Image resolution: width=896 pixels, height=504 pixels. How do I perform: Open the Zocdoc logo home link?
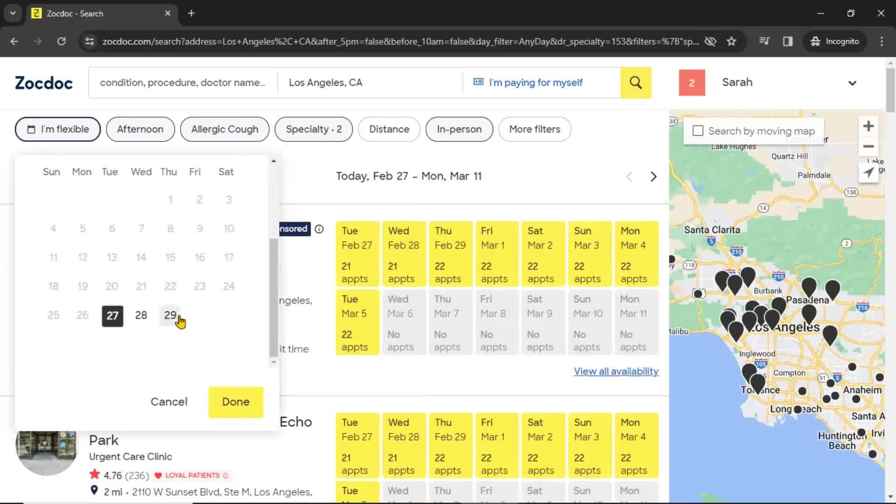pyautogui.click(x=44, y=83)
